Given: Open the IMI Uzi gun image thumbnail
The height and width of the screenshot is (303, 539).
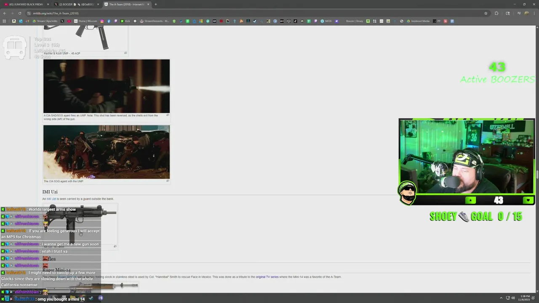Looking at the screenshot, I should pos(80,225).
